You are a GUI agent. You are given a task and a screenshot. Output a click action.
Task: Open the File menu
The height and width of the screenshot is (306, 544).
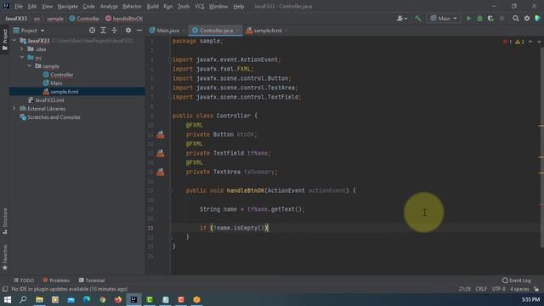19,6
